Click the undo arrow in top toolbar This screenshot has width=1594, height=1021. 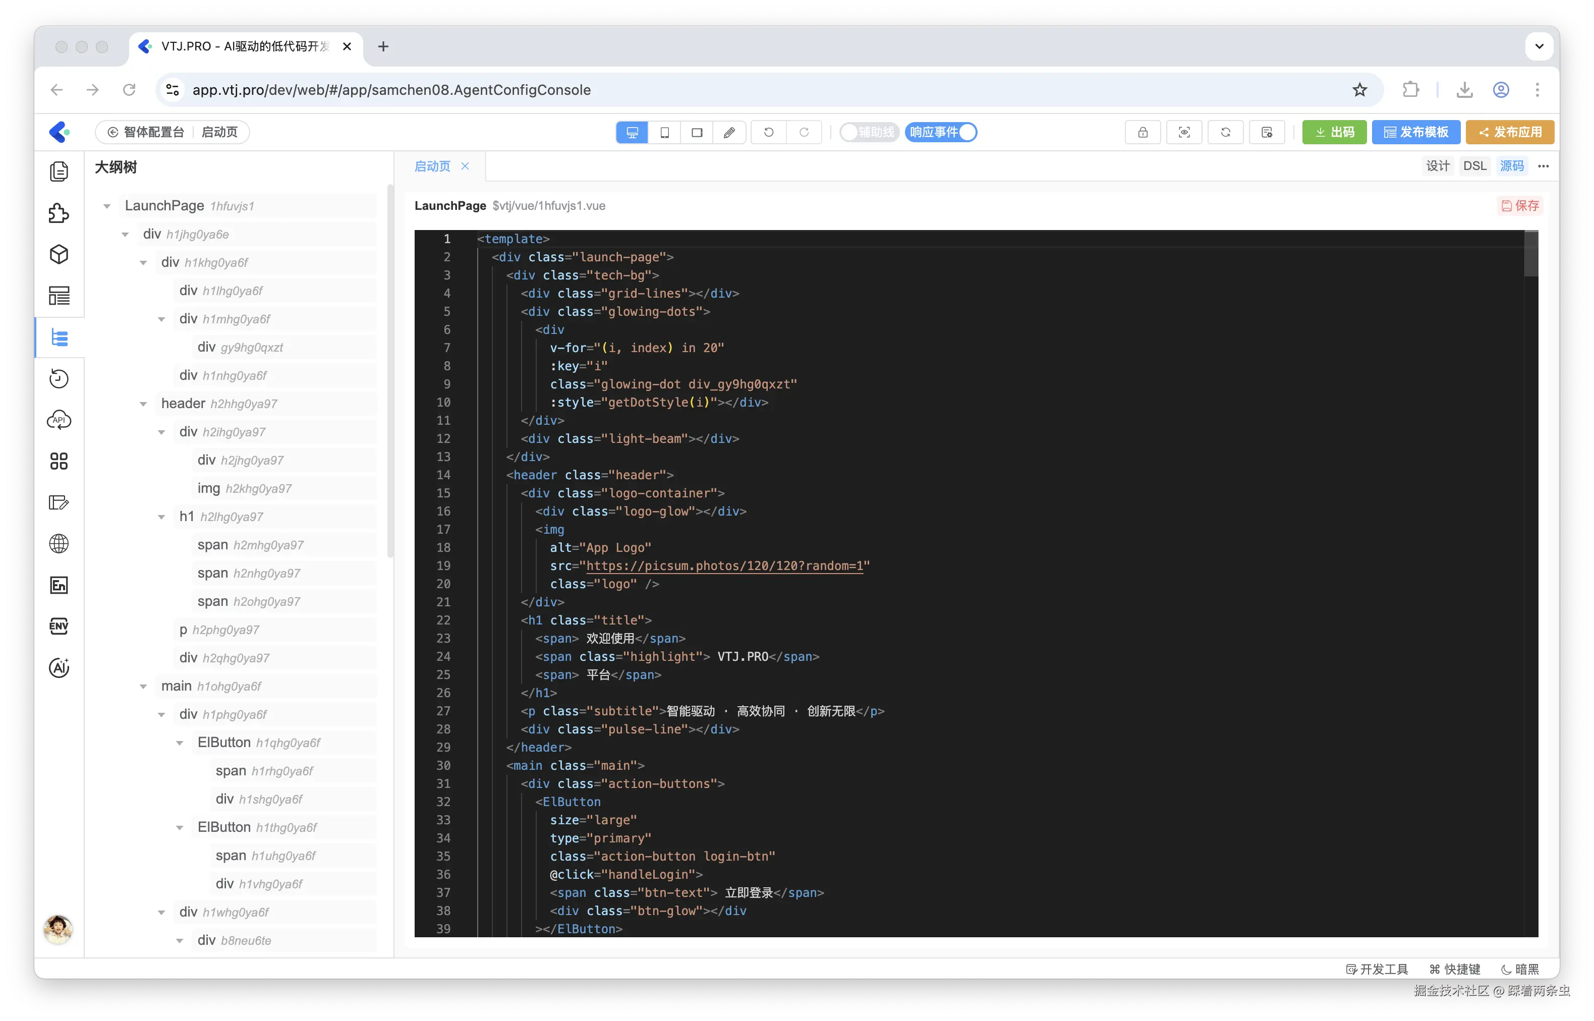(x=768, y=132)
